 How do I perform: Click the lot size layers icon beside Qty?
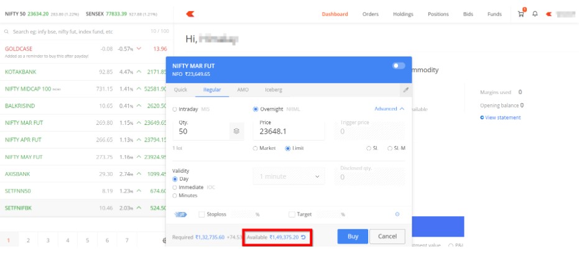tap(236, 131)
